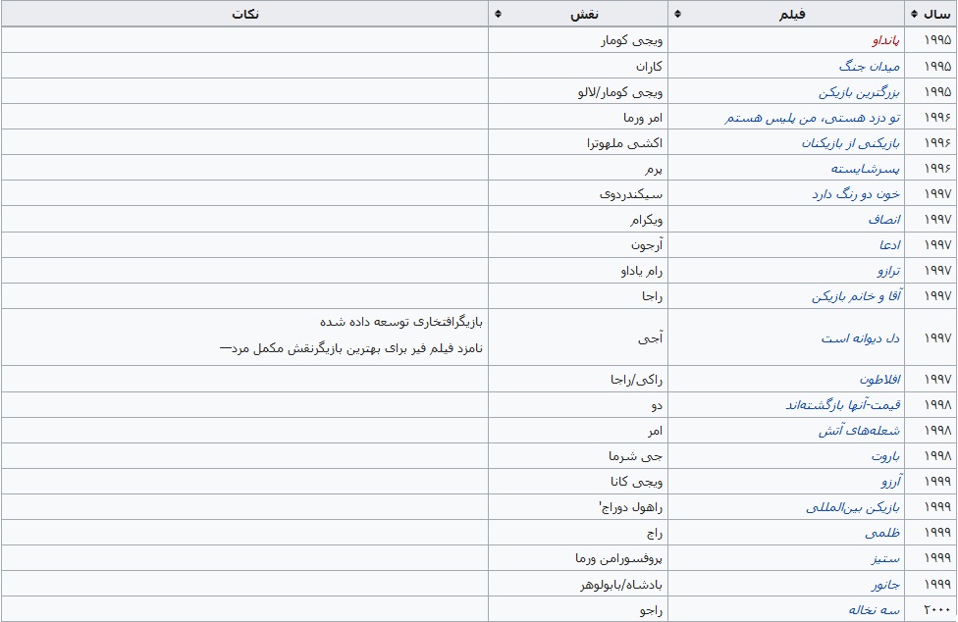Click the sort arrows in the سال column header
The image size is (958, 622).
pyautogui.click(x=915, y=14)
